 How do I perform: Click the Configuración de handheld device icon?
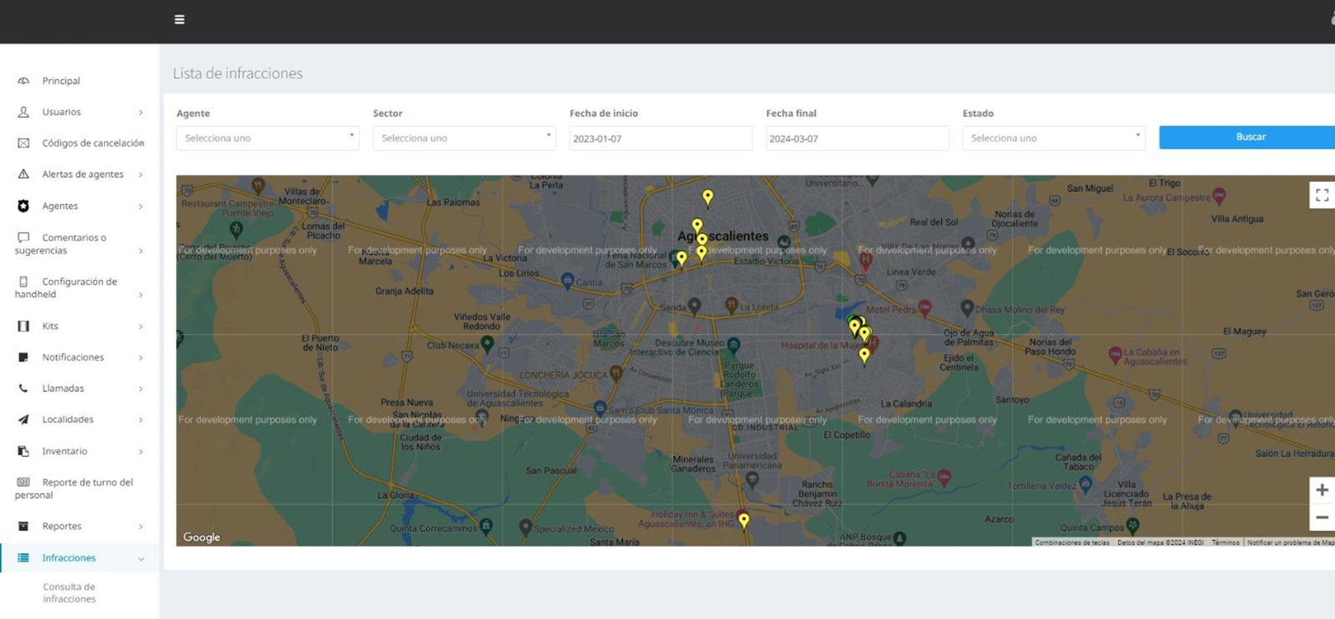coord(23,282)
